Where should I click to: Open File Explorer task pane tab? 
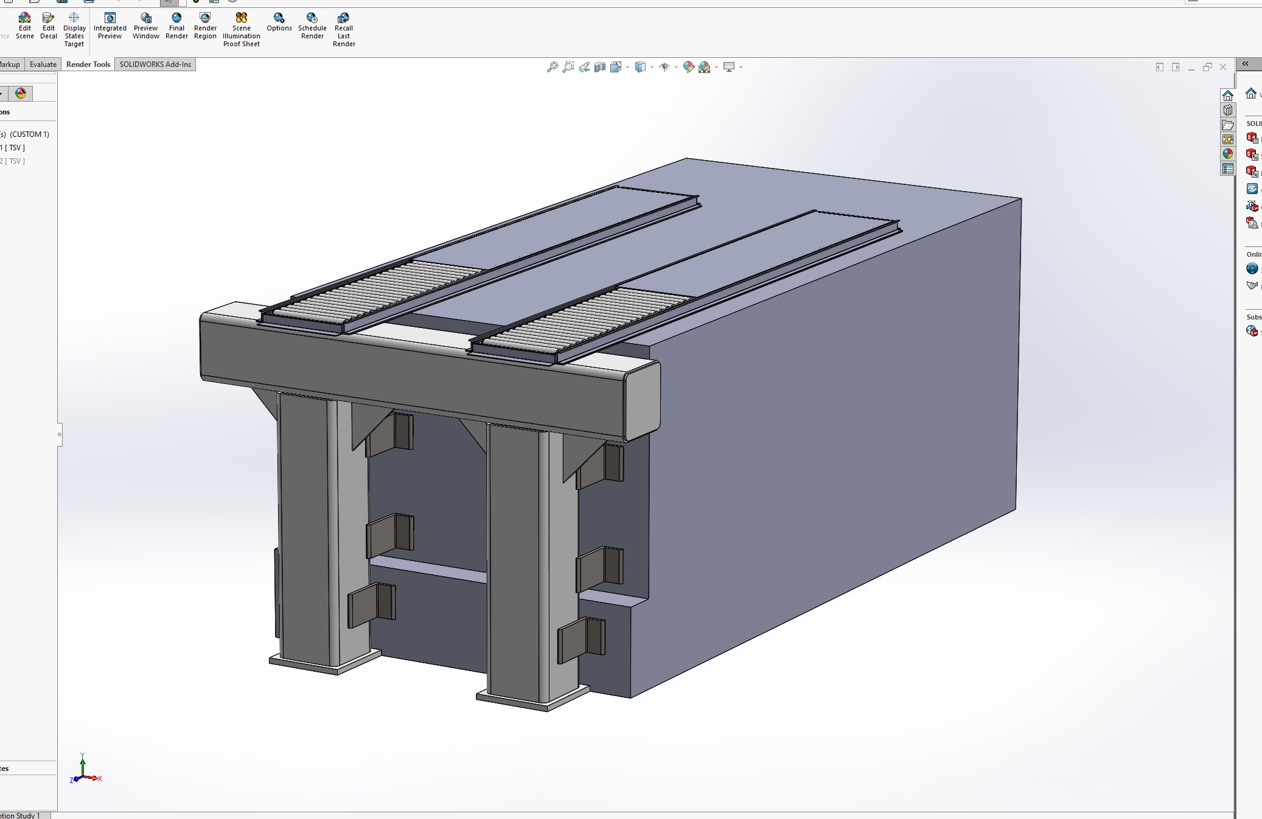(x=1228, y=125)
